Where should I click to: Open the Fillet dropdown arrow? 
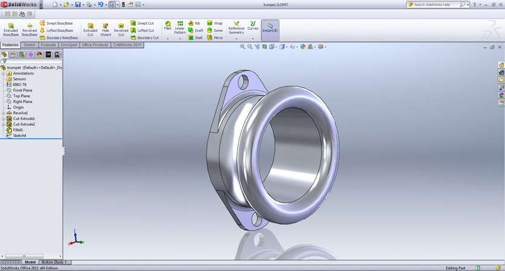click(168, 39)
